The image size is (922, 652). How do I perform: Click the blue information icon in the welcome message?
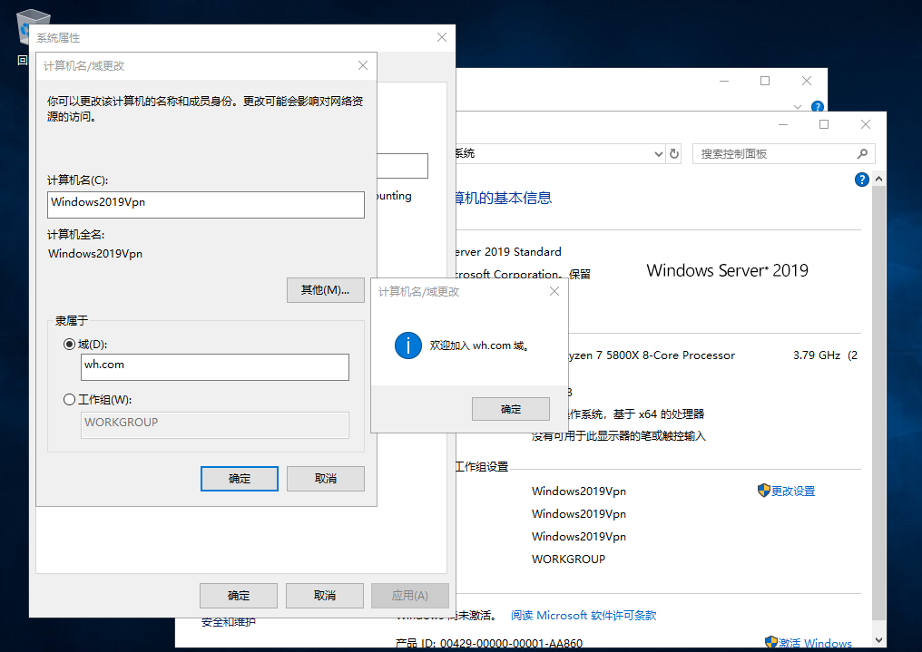coord(408,345)
